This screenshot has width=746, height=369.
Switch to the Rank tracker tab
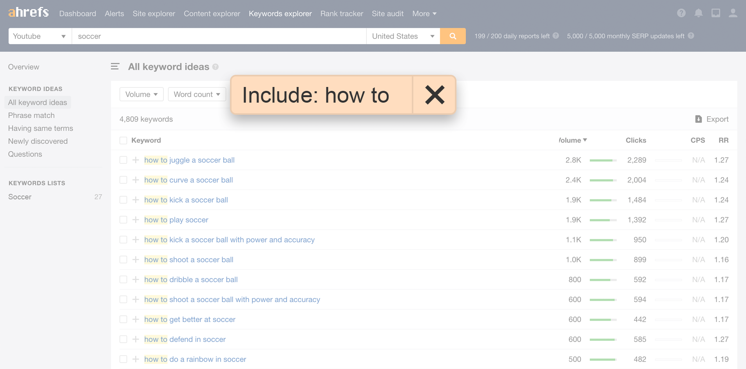(341, 13)
